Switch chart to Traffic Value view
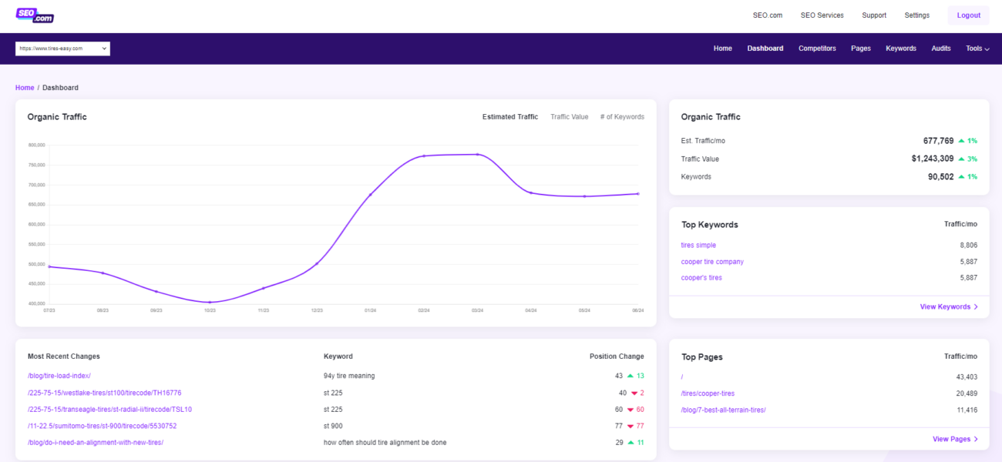Screen dimensions: 1002x462 (x=570, y=116)
